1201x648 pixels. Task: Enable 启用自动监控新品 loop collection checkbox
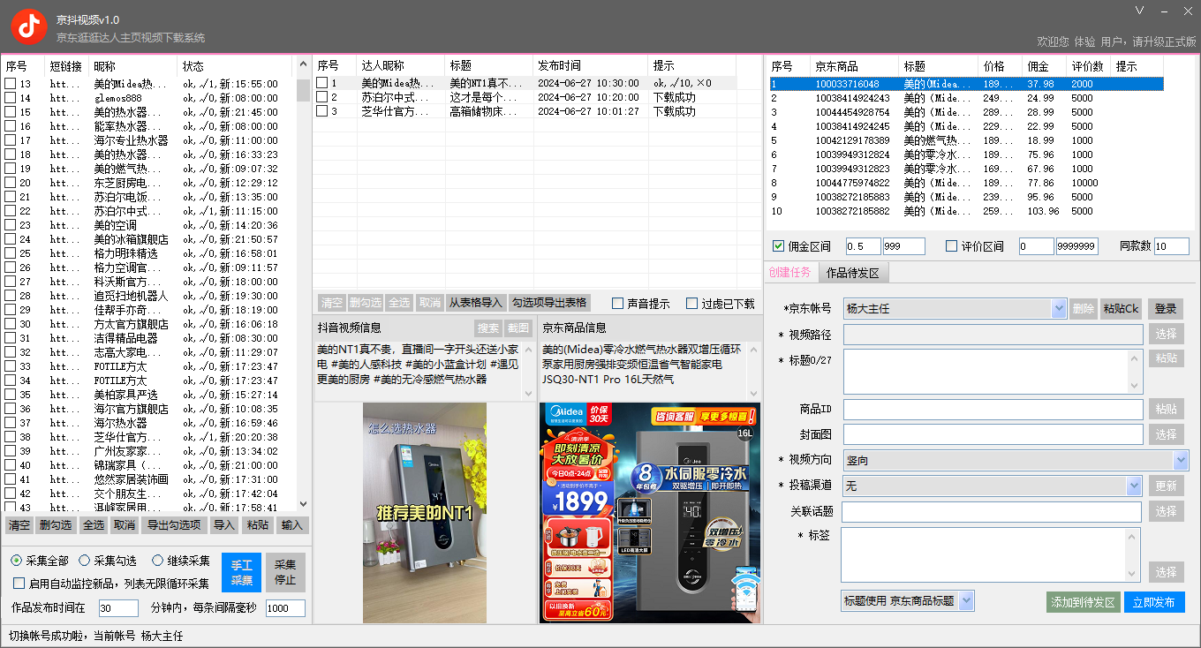19,584
